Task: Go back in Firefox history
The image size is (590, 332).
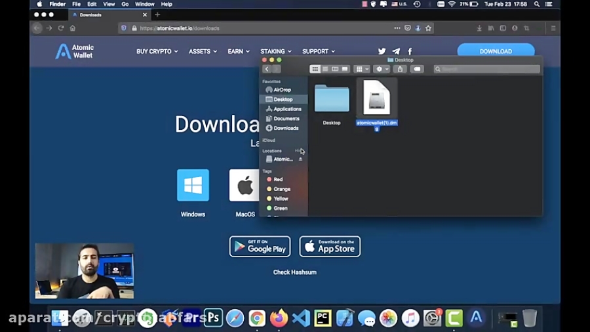Action: (x=37, y=28)
